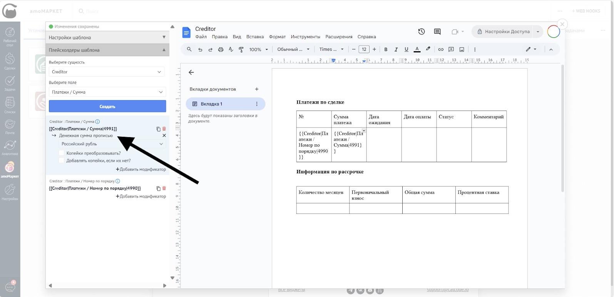Copy the Номер по порядку|4990 placeholder
614x297 pixels.
pos(158,188)
